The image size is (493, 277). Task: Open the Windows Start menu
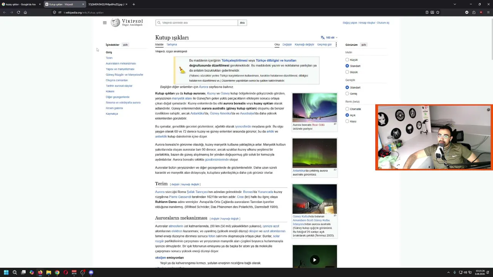(x=6, y=272)
